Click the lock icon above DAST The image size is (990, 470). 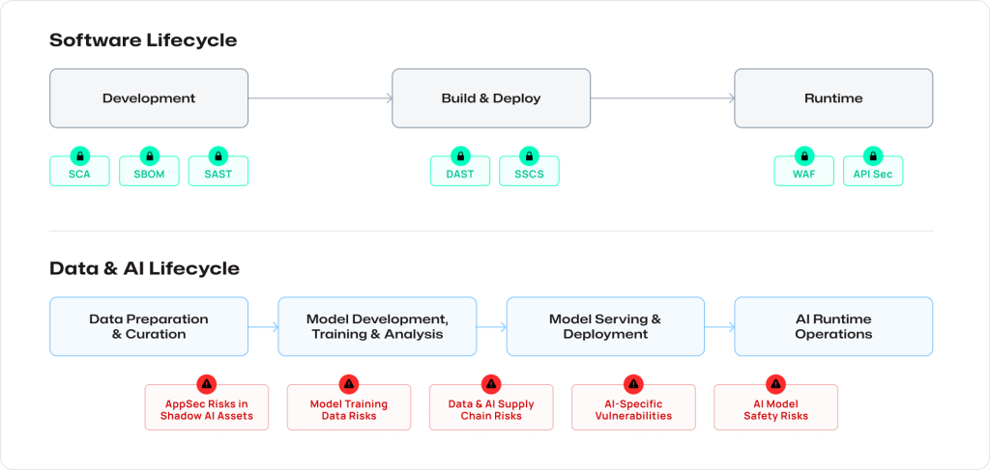pos(459,155)
